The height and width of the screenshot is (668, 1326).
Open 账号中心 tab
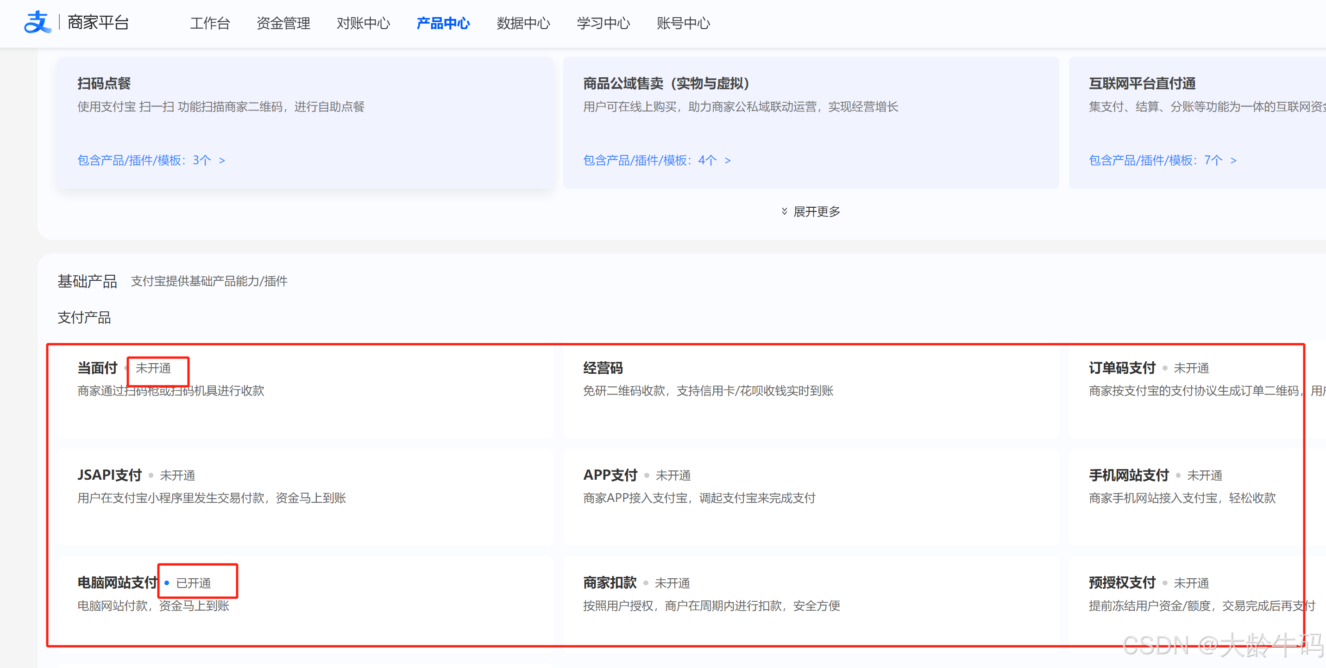[x=684, y=23]
